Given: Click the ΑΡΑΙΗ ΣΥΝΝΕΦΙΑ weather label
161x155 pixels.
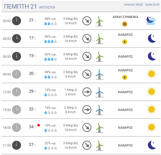Looking at the screenshot, I should (x=125, y=17).
